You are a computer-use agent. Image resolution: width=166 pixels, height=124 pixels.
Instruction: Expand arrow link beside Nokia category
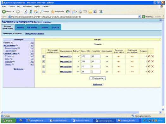(32, 59)
